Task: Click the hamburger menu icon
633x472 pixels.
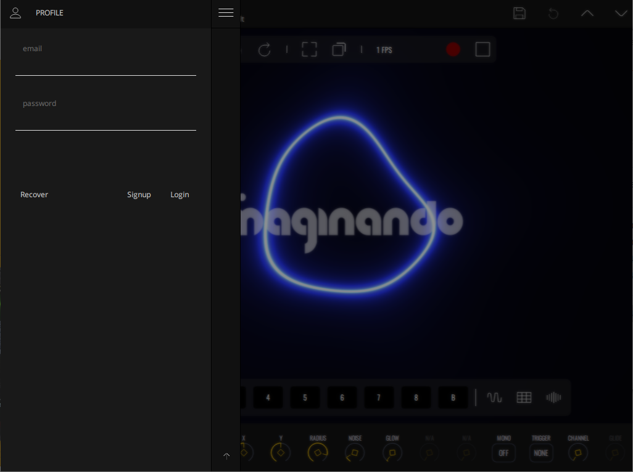Action: click(226, 13)
